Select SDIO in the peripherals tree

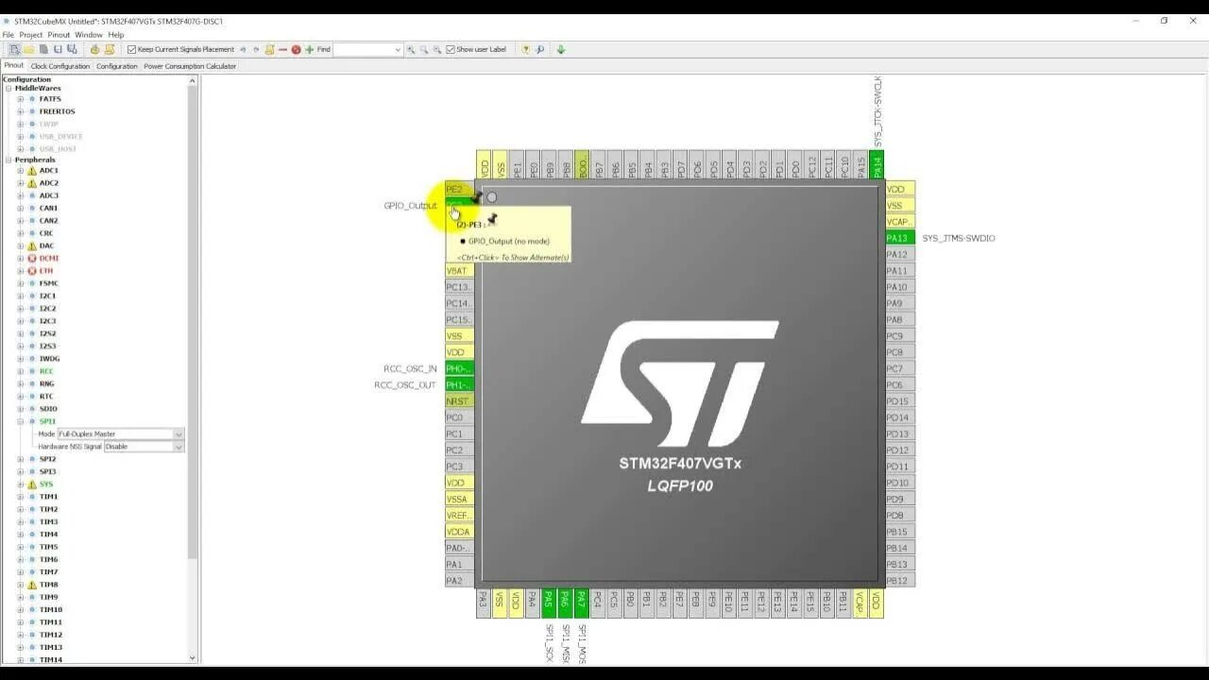(48, 409)
